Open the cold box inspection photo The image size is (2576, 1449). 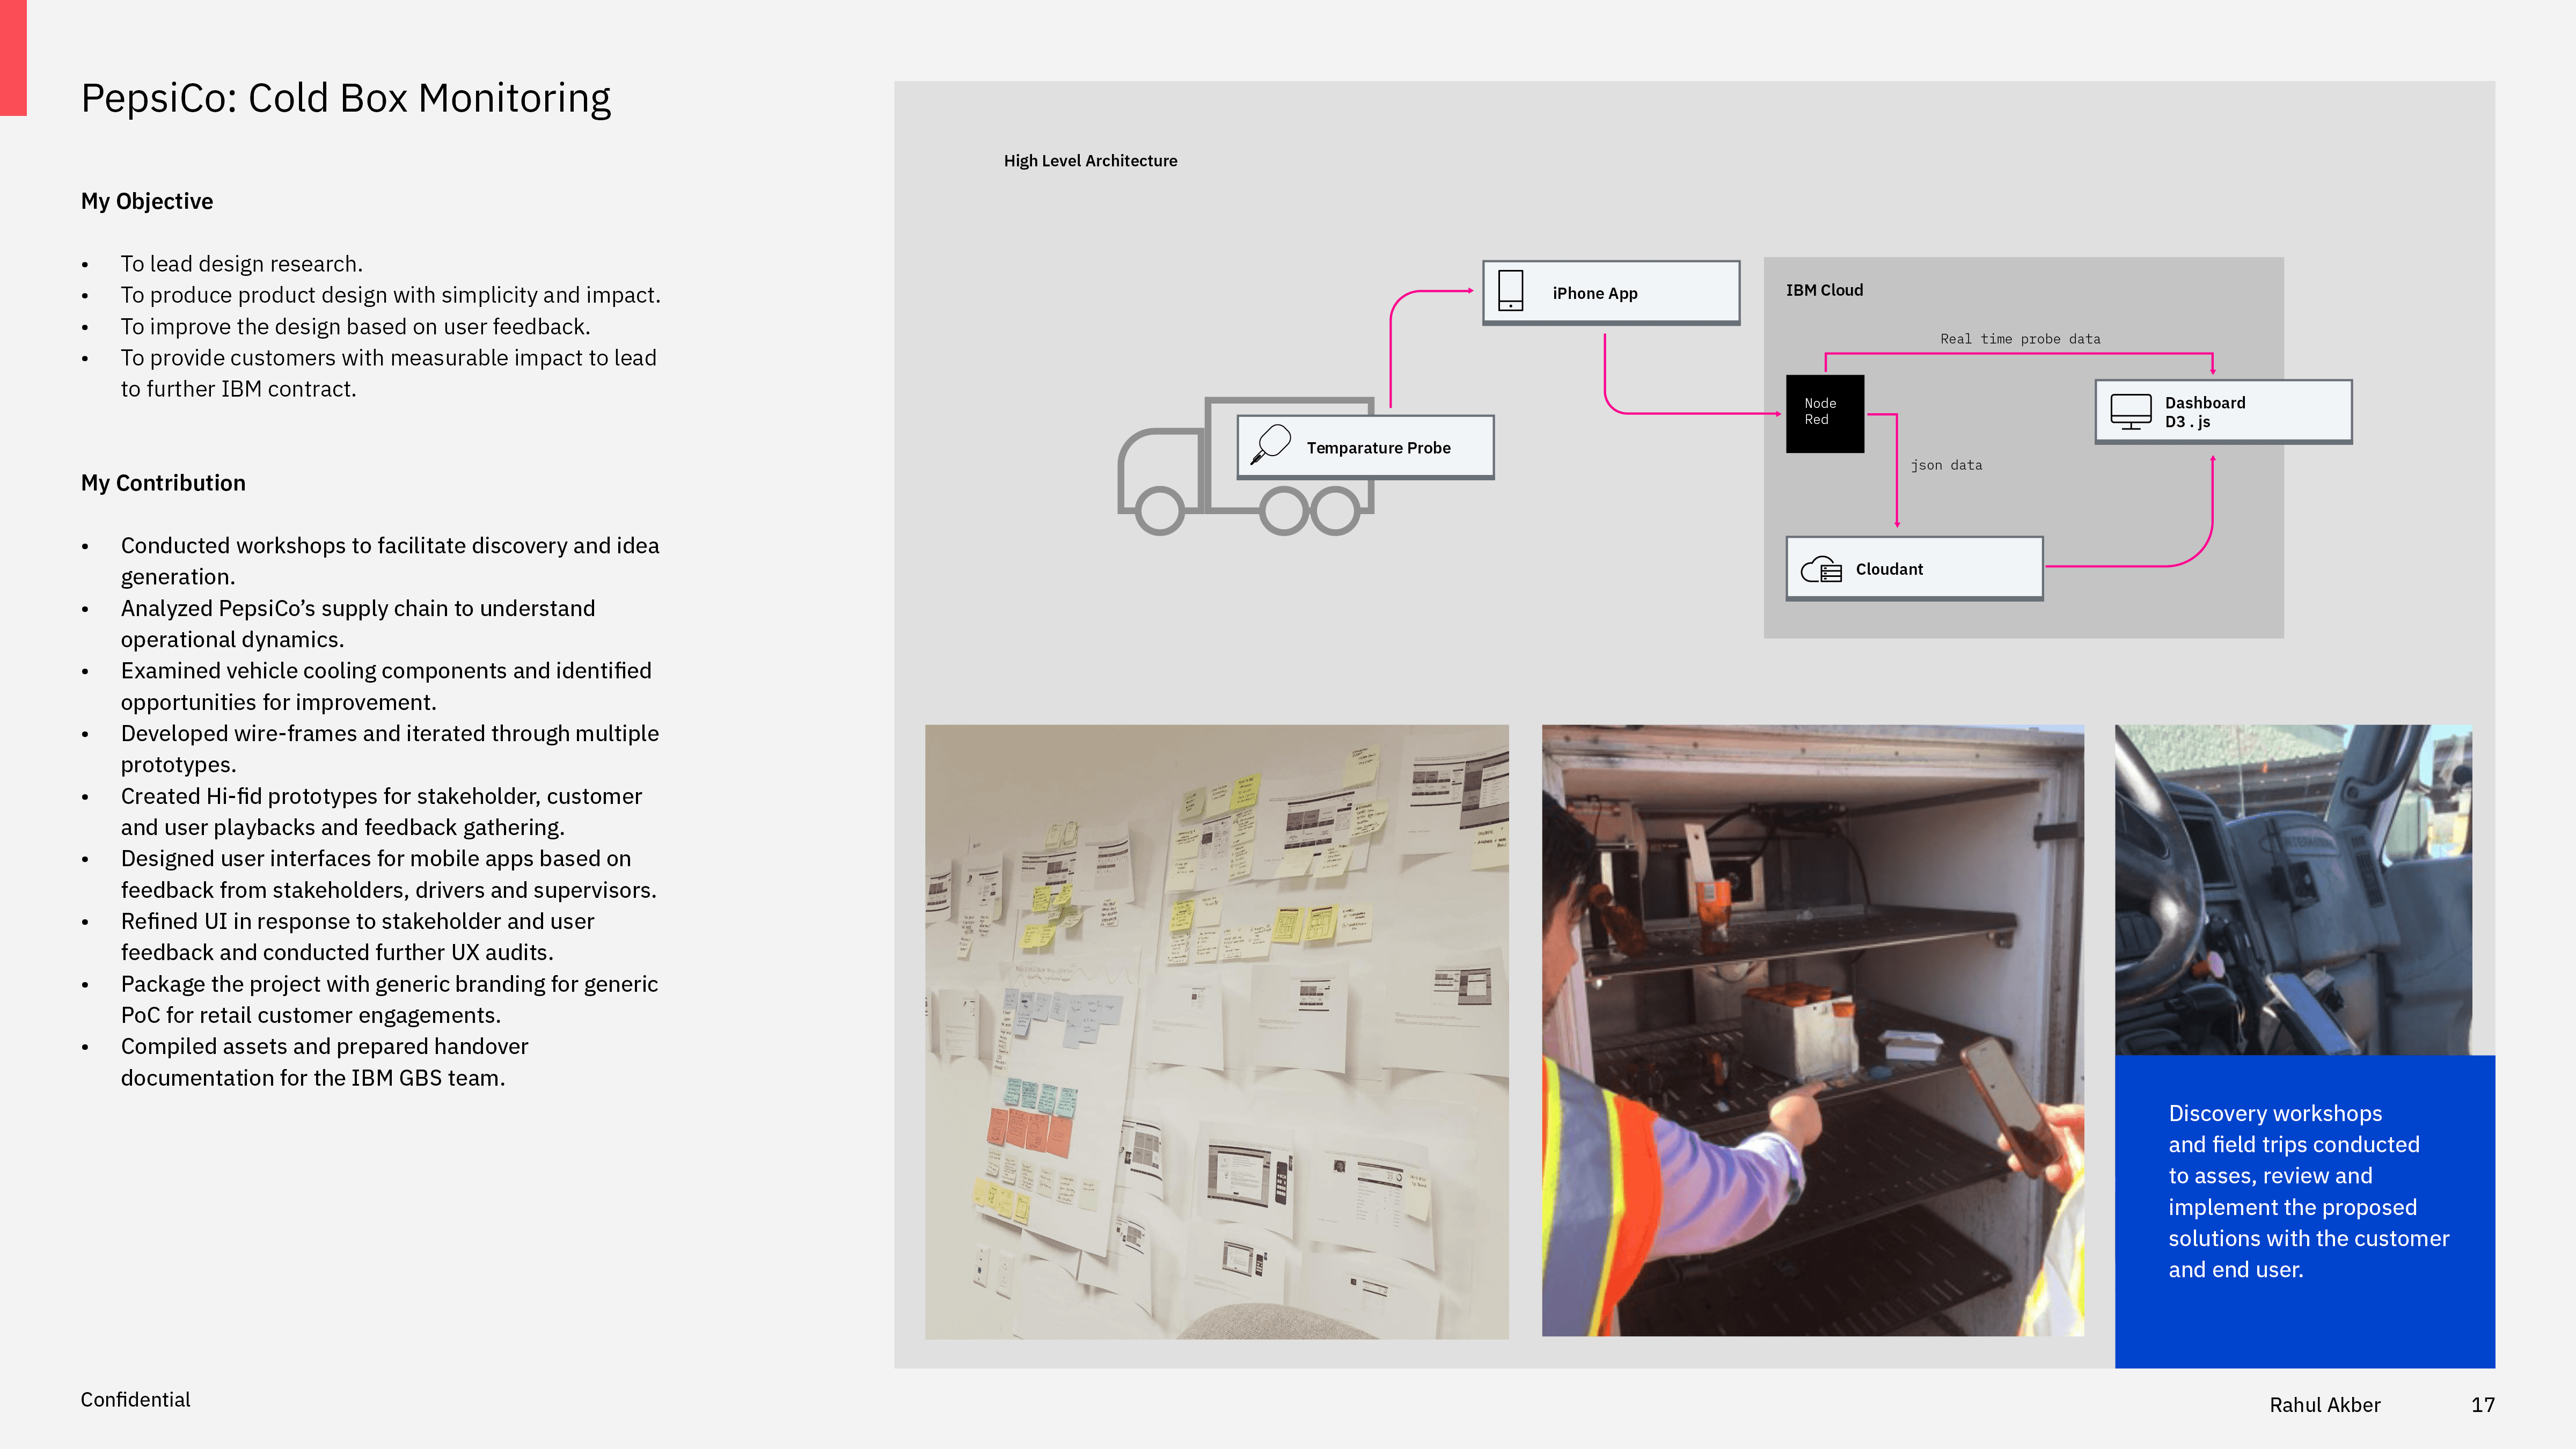(1812, 1030)
